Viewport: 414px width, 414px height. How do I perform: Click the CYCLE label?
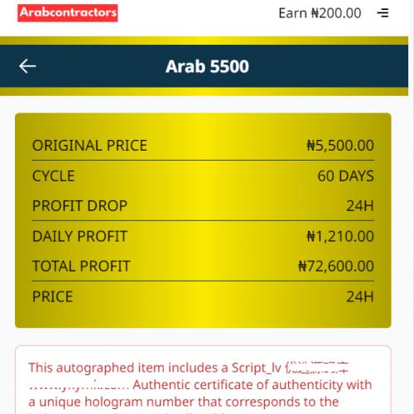54,176
